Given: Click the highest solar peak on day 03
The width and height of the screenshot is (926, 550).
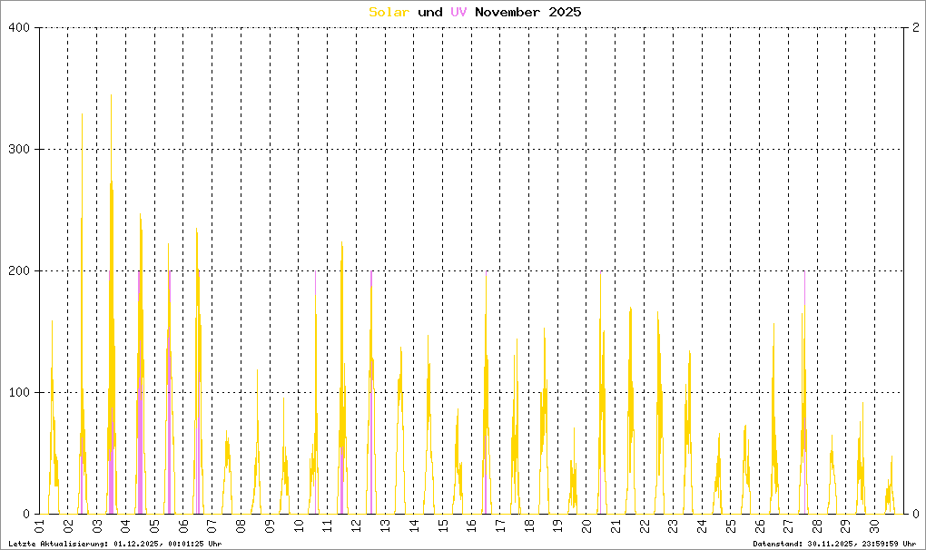Looking at the screenshot, I should [112, 96].
